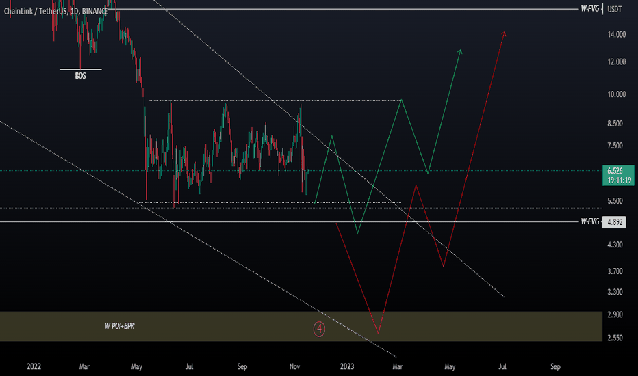Click the upper W-FVG line label
Image resolution: width=638 pixels, height=376 pixels.
point(589,8)
